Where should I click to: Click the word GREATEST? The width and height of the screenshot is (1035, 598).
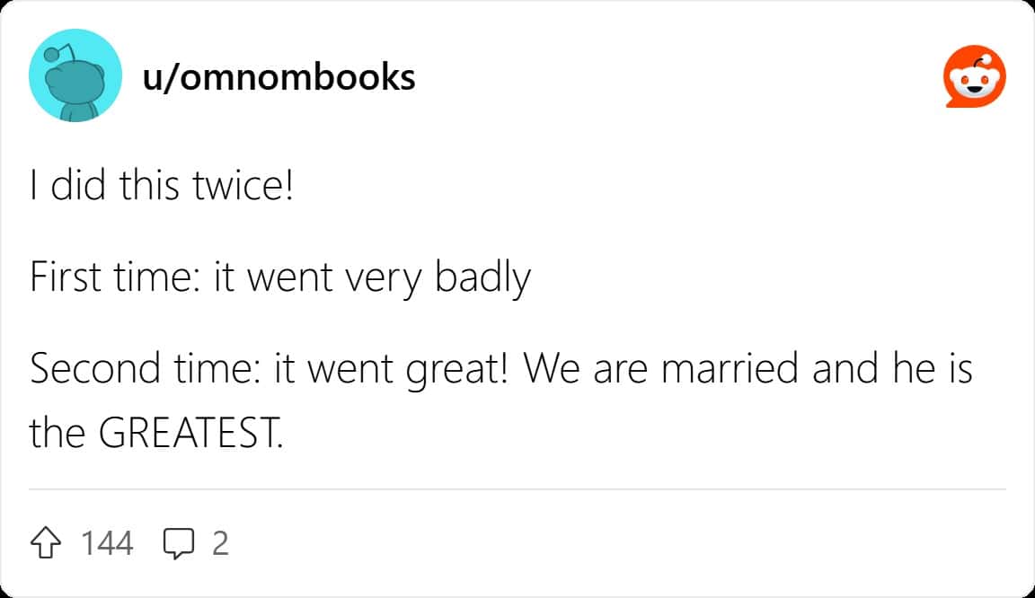189,435
